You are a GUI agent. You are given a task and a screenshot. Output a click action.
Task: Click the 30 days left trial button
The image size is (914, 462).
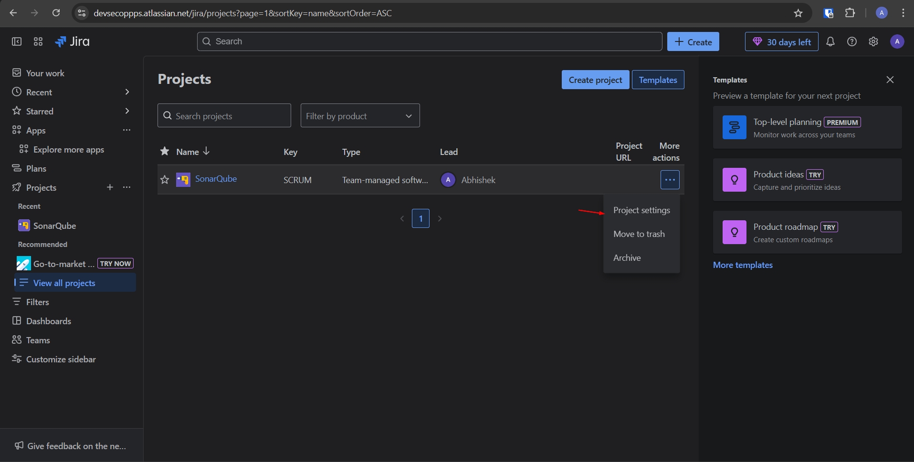782,41
